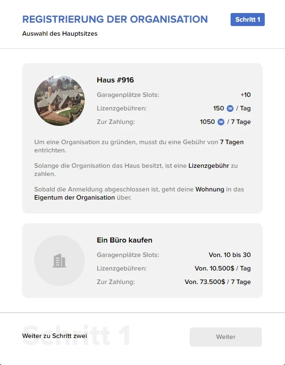Click the Registrierung der Organisation heading
This screenshot has height=365, width=285.
[115, 19]
